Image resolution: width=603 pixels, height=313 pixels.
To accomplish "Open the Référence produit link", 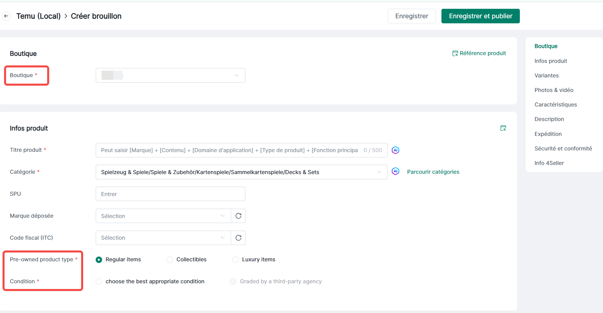I will [x=479, y=53].
